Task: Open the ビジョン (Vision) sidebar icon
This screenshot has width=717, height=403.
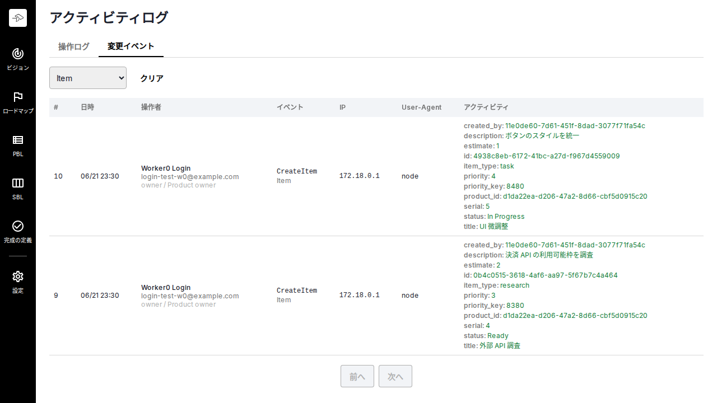Action: 18,54
